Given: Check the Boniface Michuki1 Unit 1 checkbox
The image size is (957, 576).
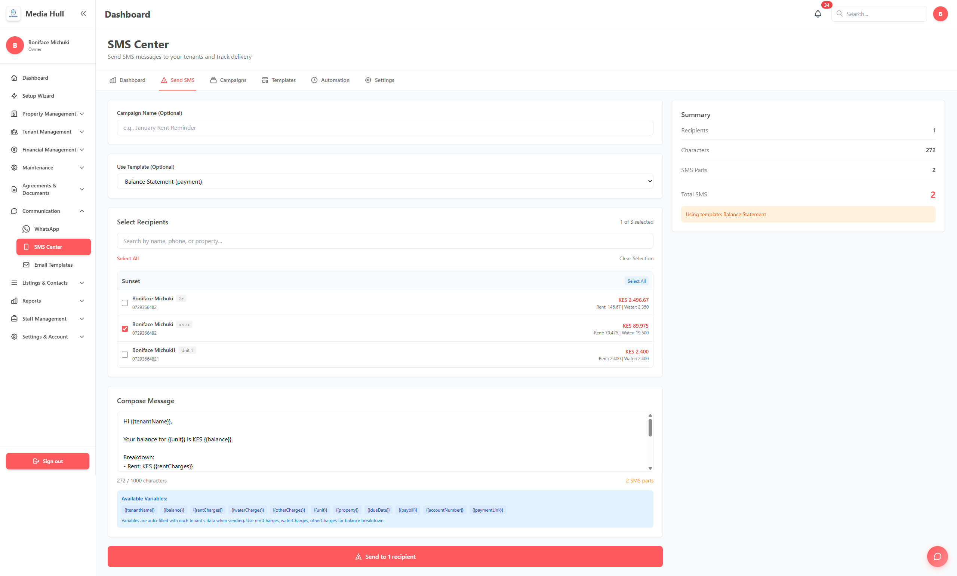Looking at the screenshot, I should point(125,354).
